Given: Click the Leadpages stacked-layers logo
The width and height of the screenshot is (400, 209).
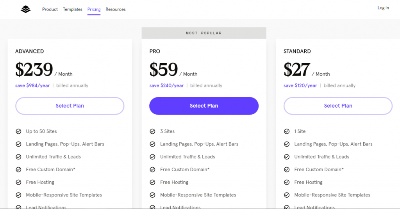Looking at the screenshot, I should (x=25, y=9).
